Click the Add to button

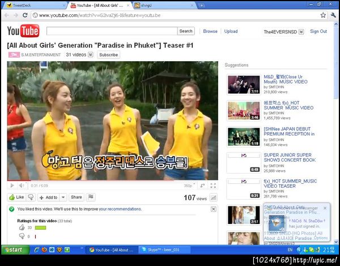tap(49, 197)
